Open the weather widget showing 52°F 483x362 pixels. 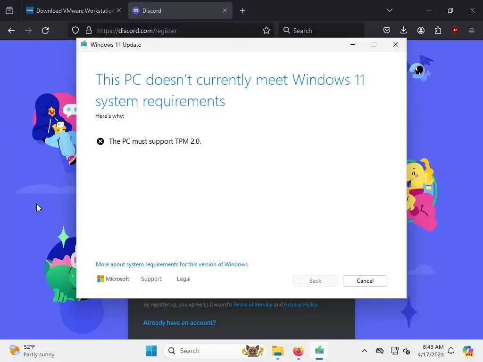coord(32,351)
